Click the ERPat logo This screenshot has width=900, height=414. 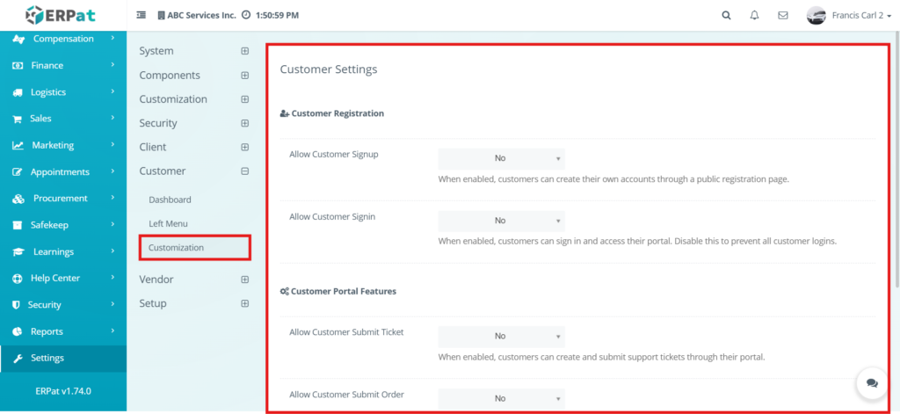pyautogui.click(x=62, y=15)
